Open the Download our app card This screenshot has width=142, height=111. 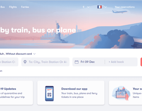[71, 93]
